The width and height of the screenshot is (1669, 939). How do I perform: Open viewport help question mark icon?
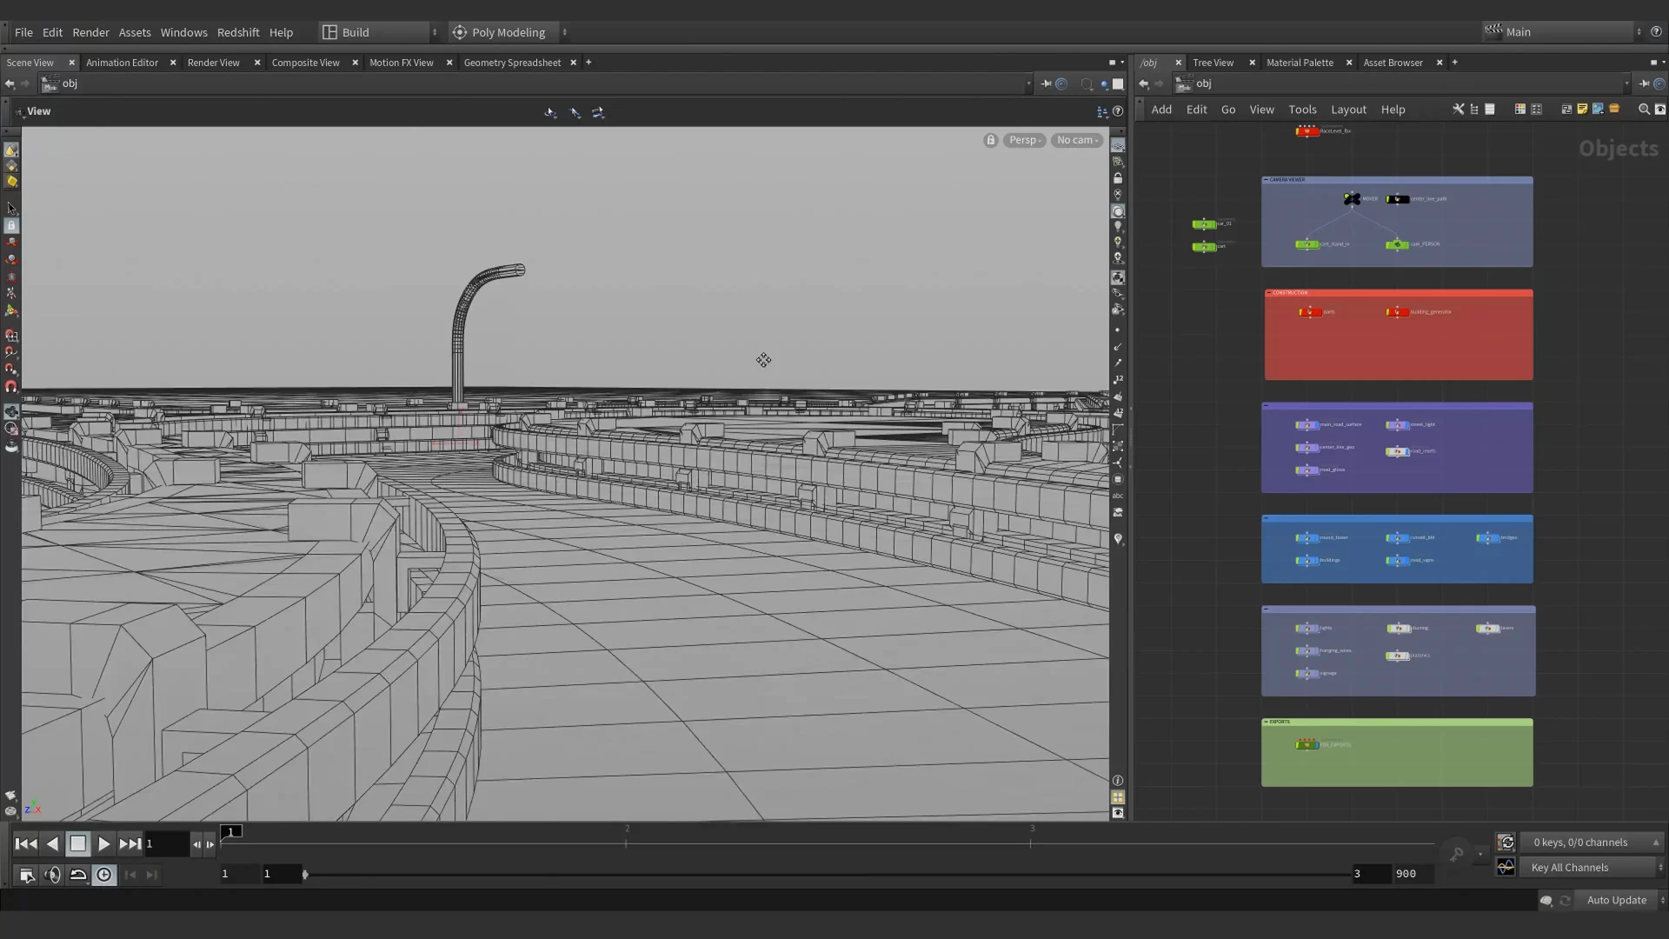point(1118,111)
